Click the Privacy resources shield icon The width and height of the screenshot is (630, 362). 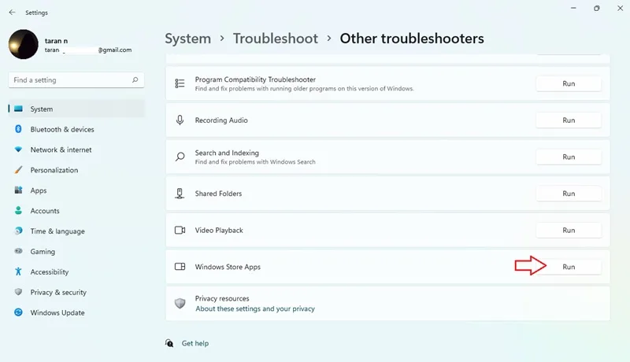[180, 304]
